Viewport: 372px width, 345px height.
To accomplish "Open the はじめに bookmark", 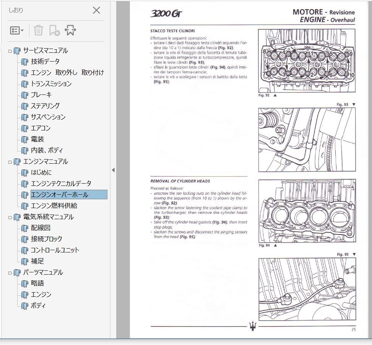I will [41, 172].
